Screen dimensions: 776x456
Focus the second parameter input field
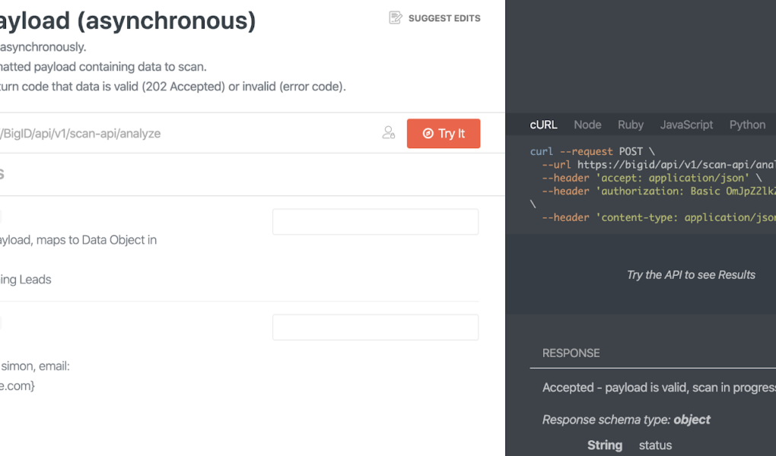click(375, 328)
